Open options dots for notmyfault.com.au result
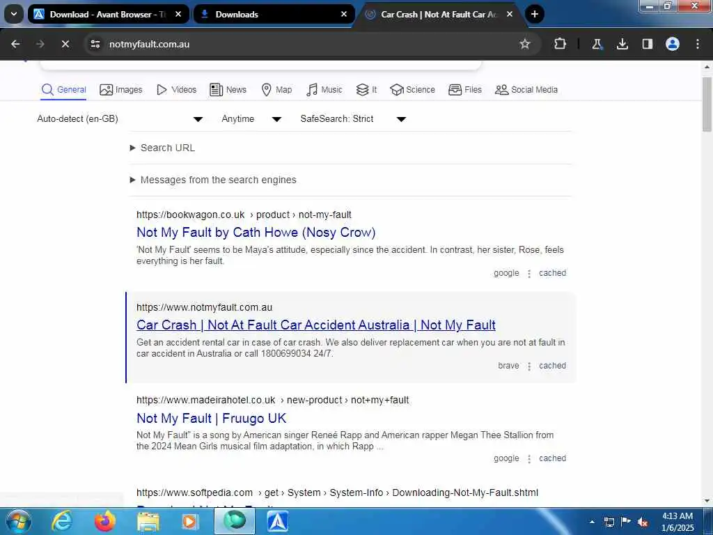 529,366
